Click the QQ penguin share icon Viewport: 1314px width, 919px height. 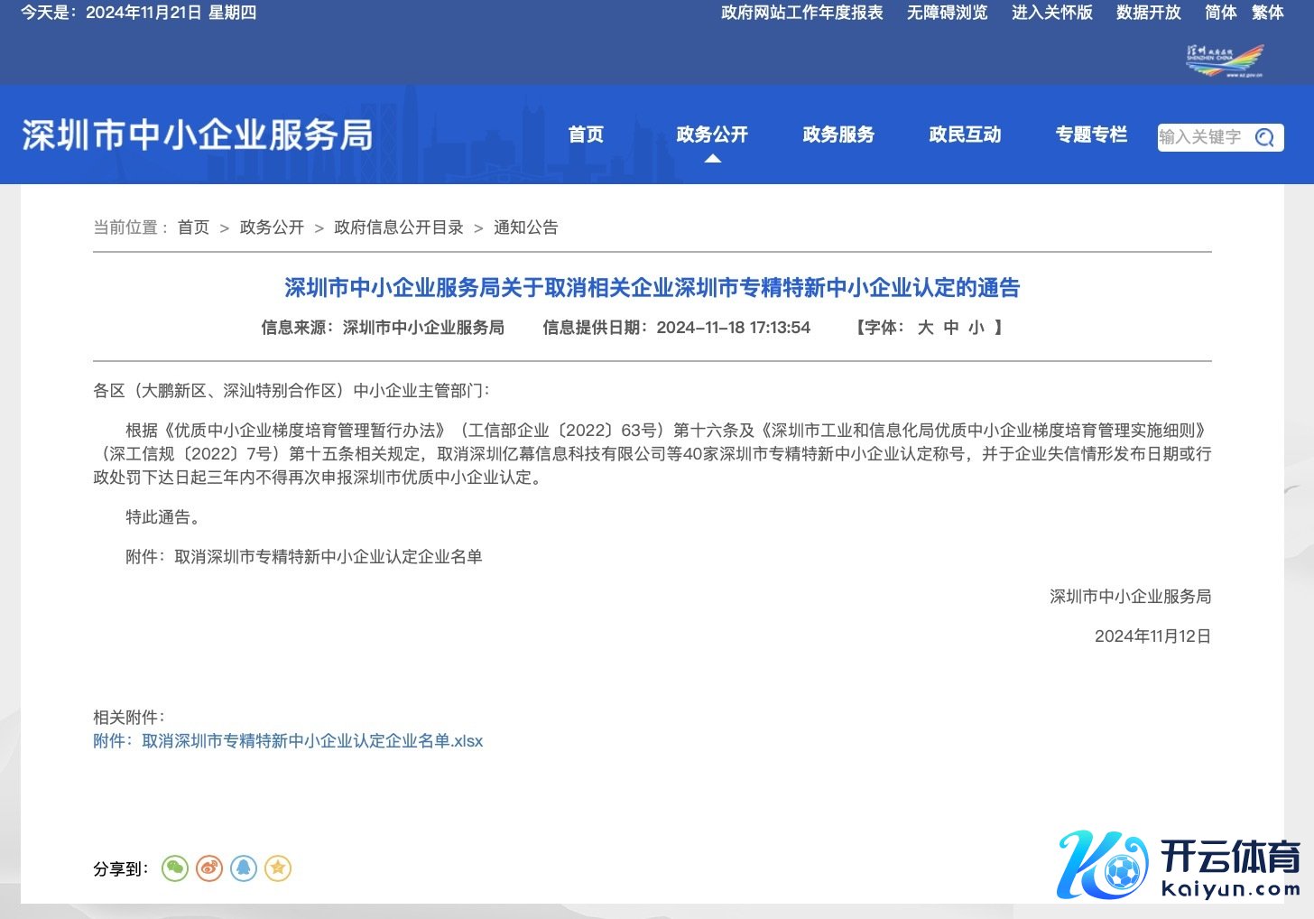click(x=244, y=868)
